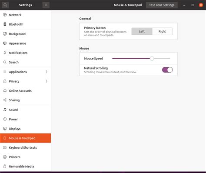206x173 pixels.
Task: Go to the Printers panel
Action: [26, 157]
